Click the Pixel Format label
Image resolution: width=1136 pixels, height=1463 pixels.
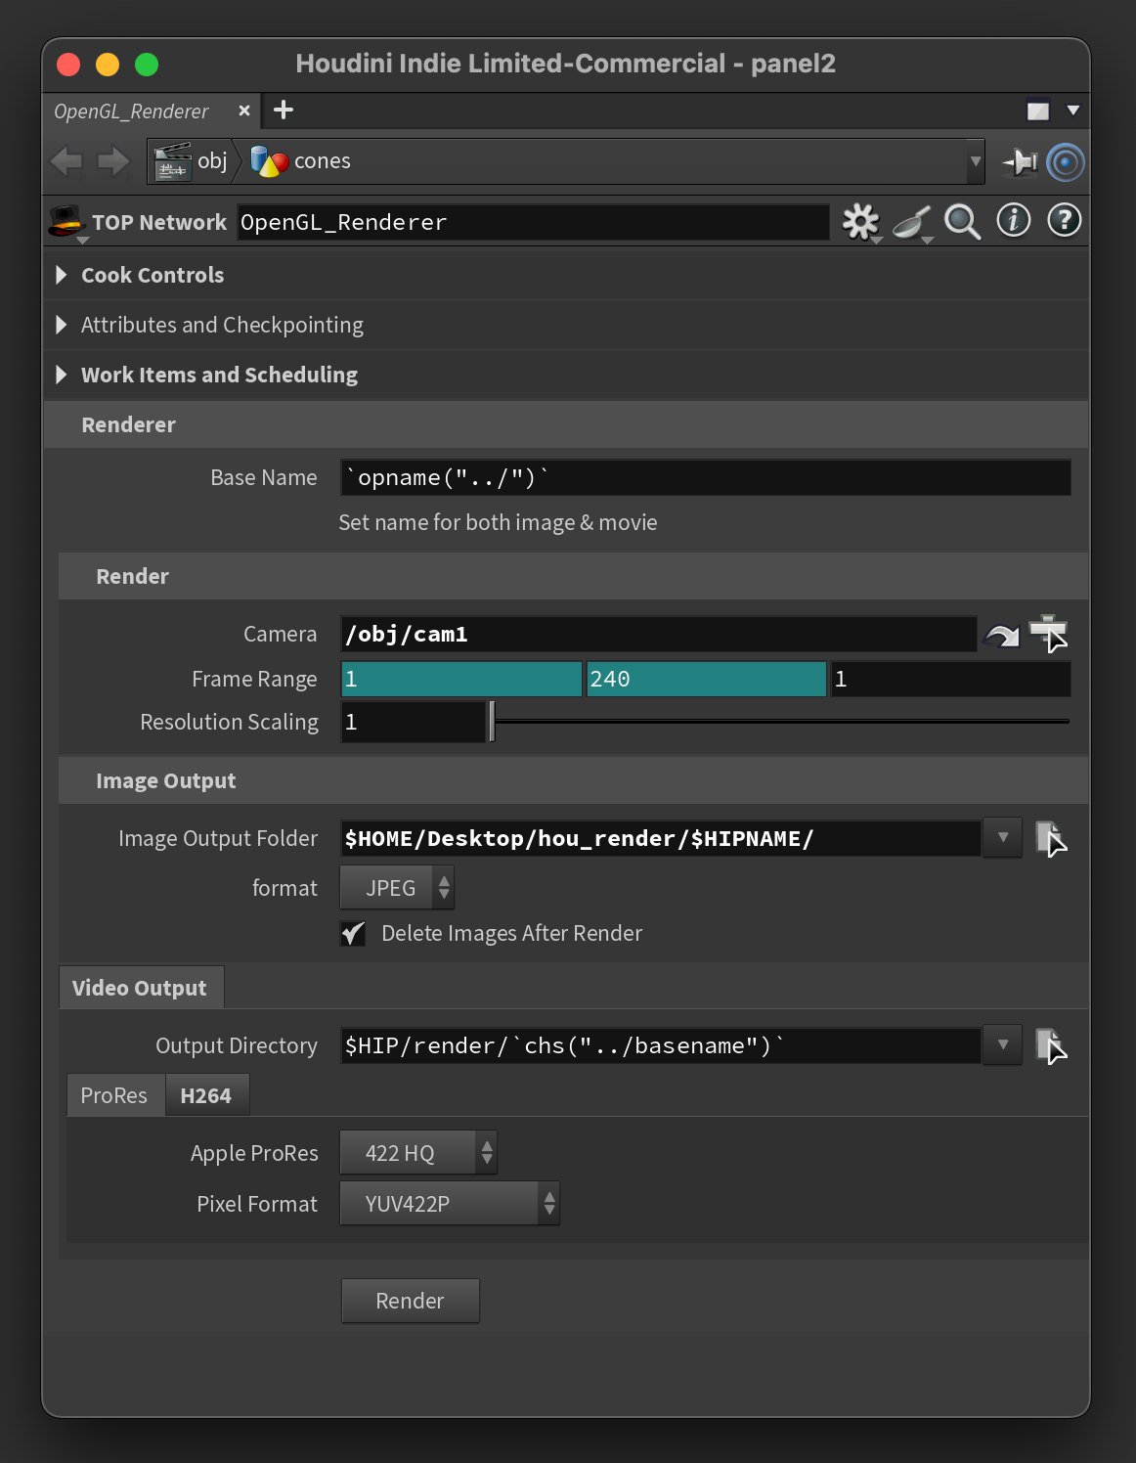pos(257,1204)
